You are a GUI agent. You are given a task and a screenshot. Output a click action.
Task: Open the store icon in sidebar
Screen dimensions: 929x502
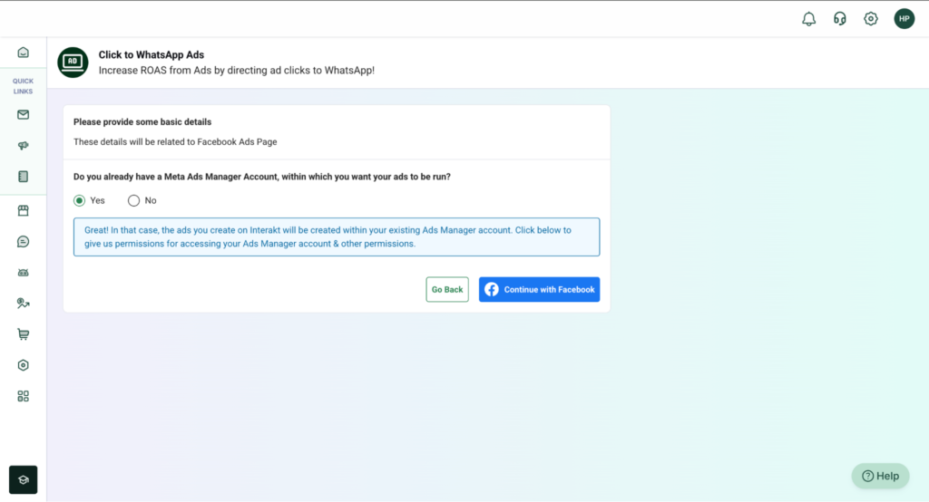[x=23, y=211]
